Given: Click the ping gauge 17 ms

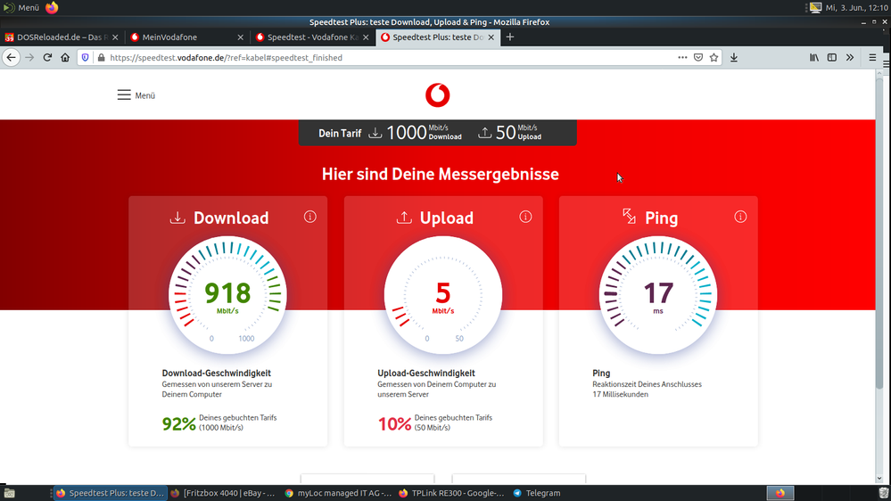Looking at the screenshot, I should point(658,295).
